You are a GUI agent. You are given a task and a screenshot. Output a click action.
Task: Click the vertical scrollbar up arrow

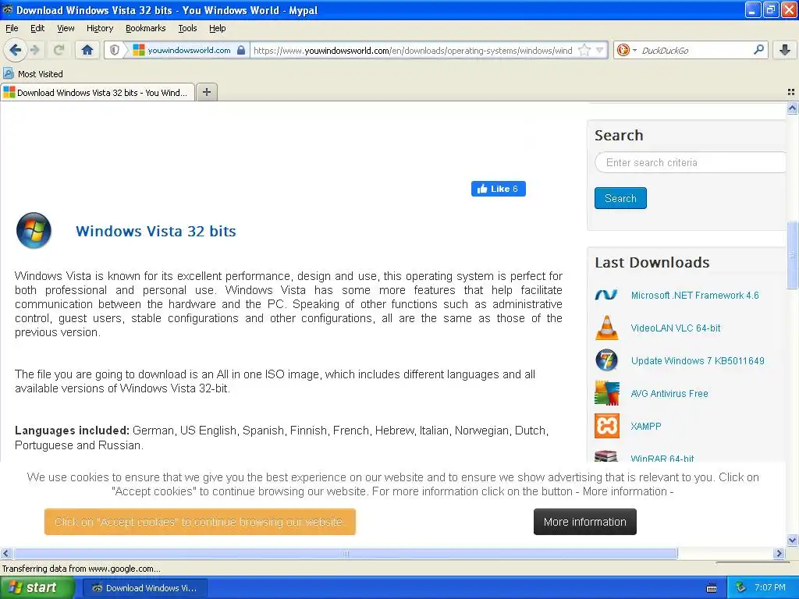(x=792, y=108)
